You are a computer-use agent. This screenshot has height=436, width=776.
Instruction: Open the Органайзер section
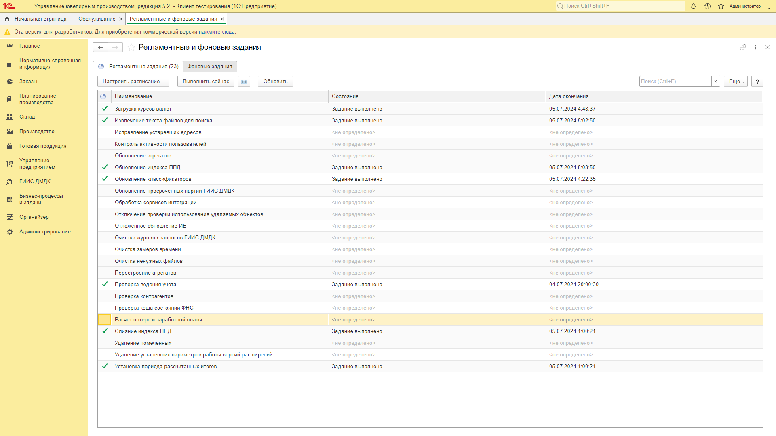coord(44,217)
